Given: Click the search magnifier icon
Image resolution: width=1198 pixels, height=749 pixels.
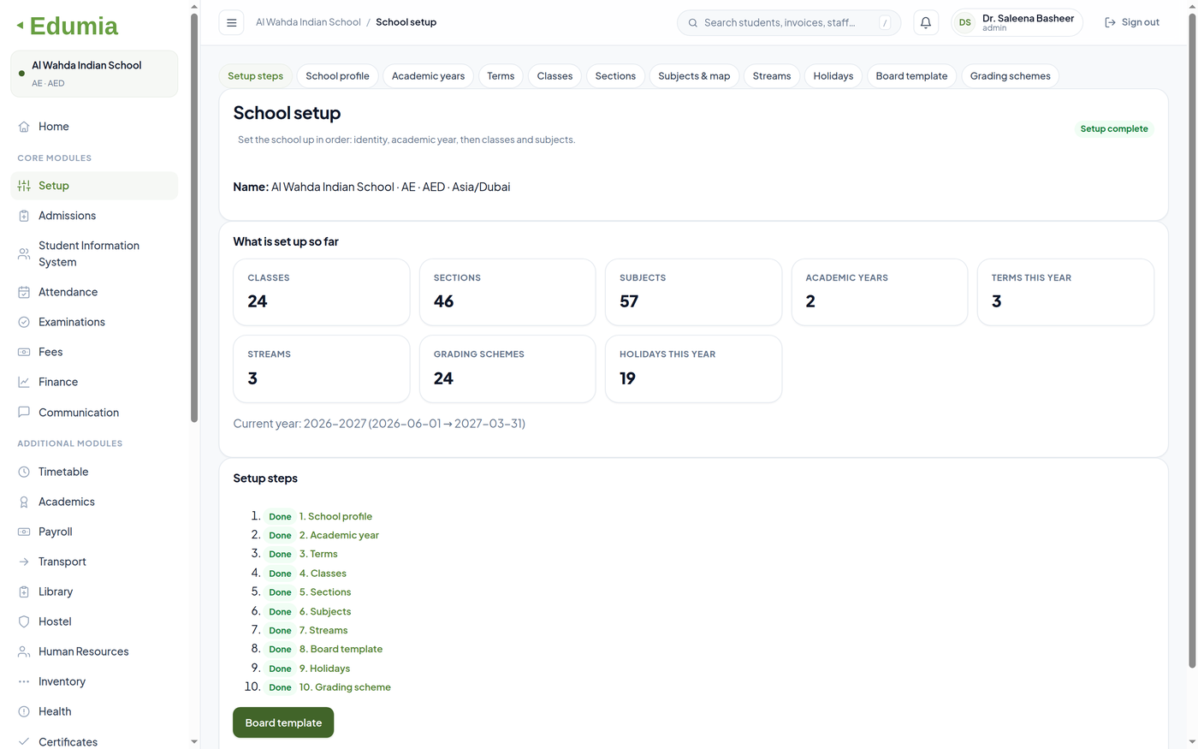Looking at the screenshot, I should (693, 23).
